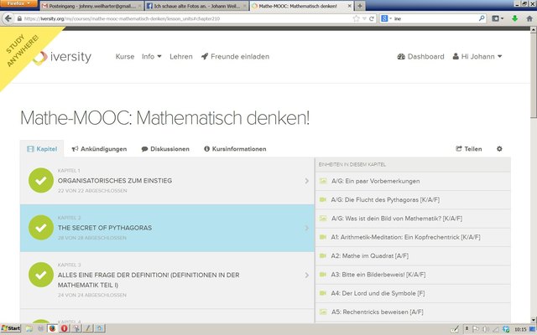Select the Diskussionen tab

165,149
